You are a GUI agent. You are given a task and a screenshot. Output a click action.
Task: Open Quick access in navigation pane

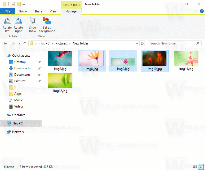[21, 56]
